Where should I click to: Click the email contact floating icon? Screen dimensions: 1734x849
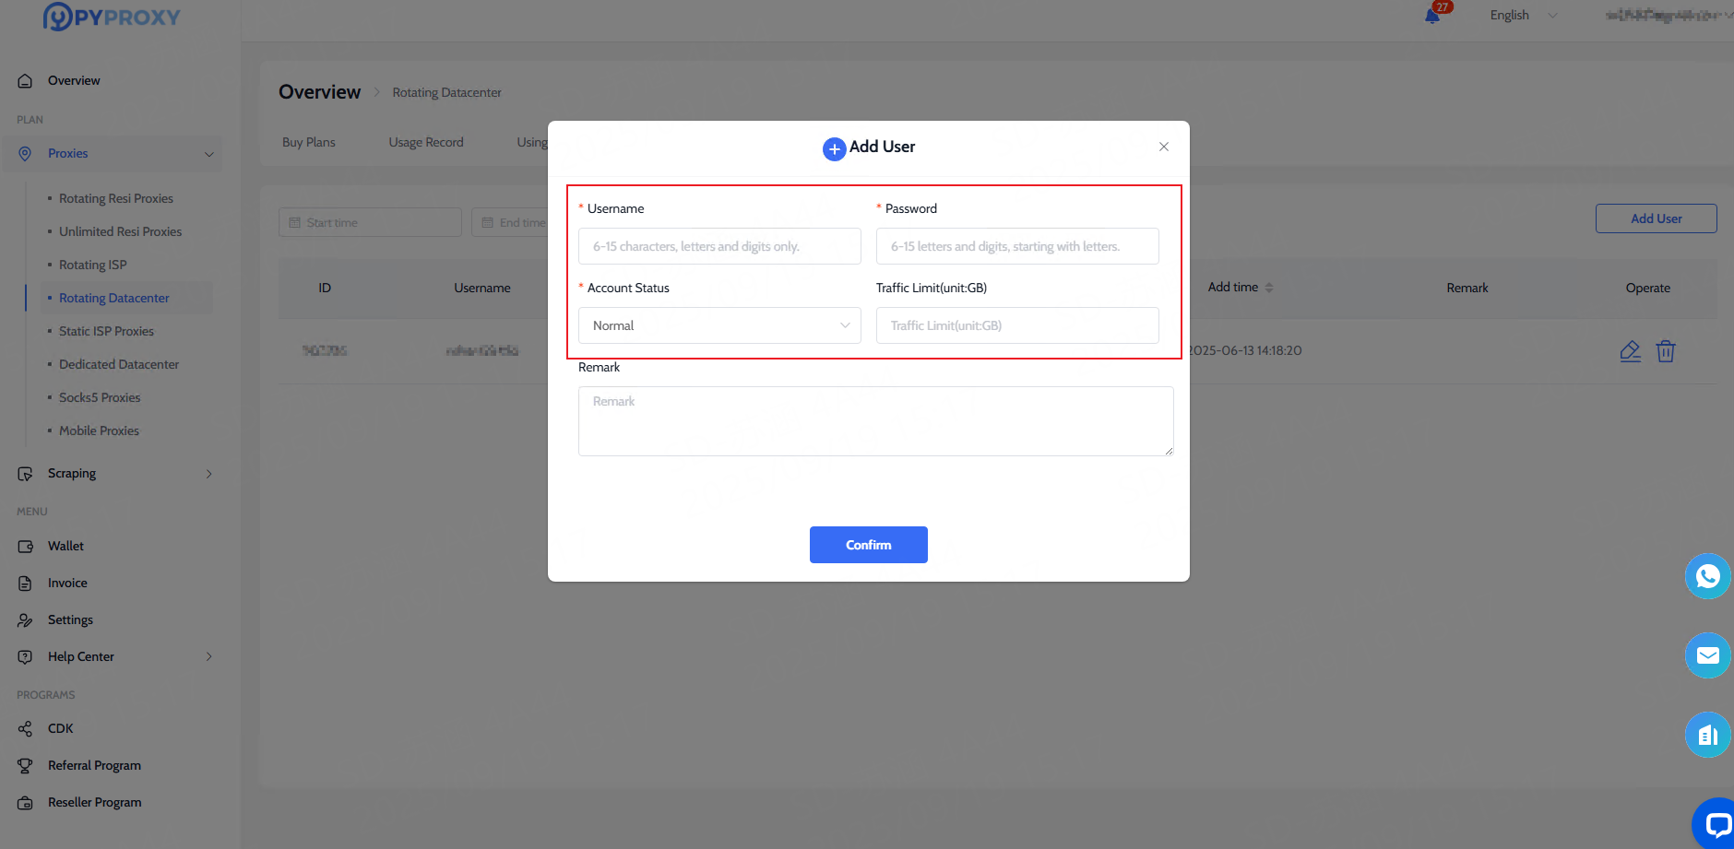pos(1707,655)
